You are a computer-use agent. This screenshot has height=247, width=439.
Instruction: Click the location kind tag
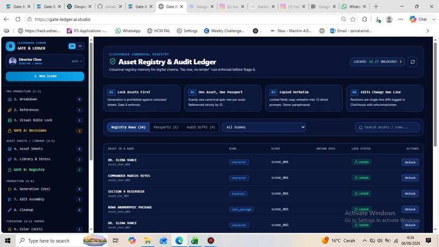click(x=238, y=194)
